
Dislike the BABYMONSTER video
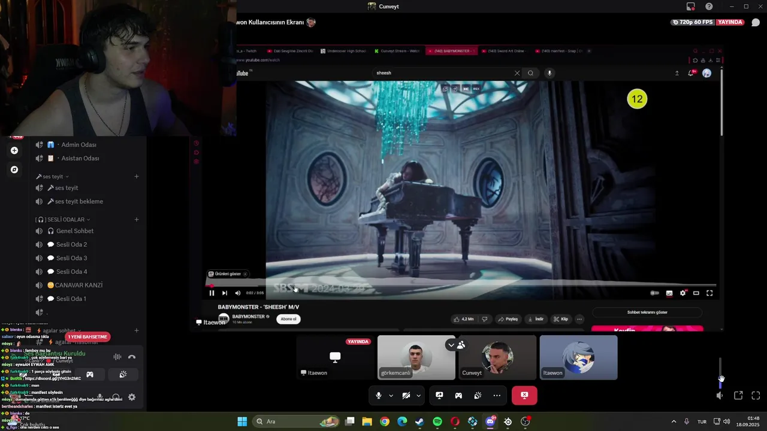click(484, 319)
